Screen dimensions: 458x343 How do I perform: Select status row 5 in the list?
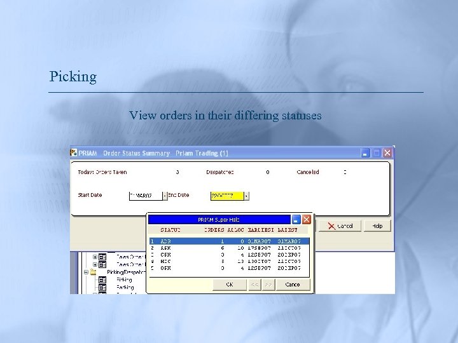pos(229,268)
